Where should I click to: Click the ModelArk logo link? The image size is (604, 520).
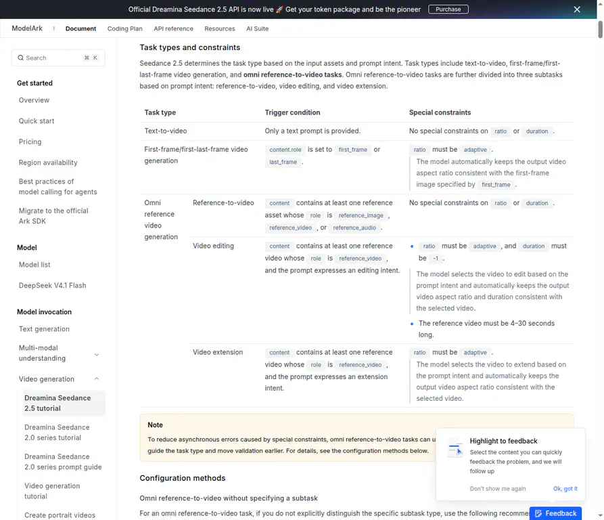click(27, 28)
